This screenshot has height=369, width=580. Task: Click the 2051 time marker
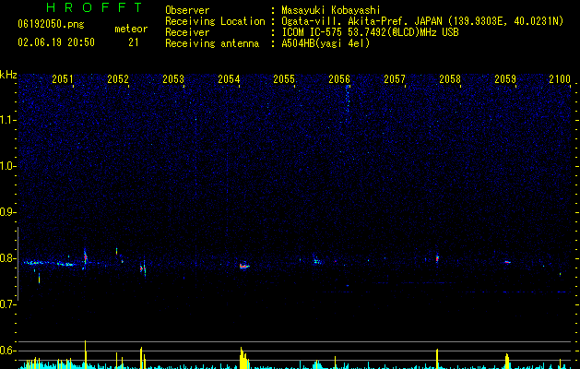tap(63, 79)
